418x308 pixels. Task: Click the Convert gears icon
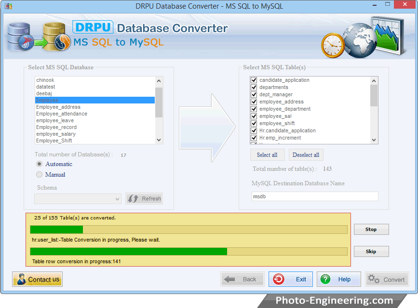374,279
